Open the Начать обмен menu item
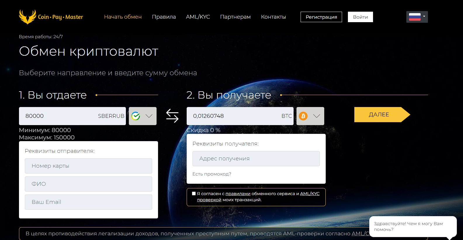The height and width of the screenshot is (240, 463). tap(123, 17)
